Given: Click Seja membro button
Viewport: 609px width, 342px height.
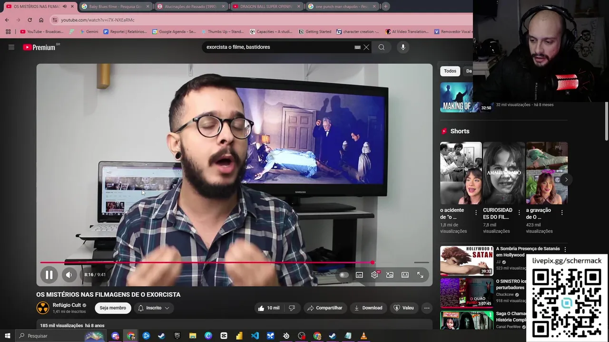Looking at the screenshot, I should coord(113,308).
